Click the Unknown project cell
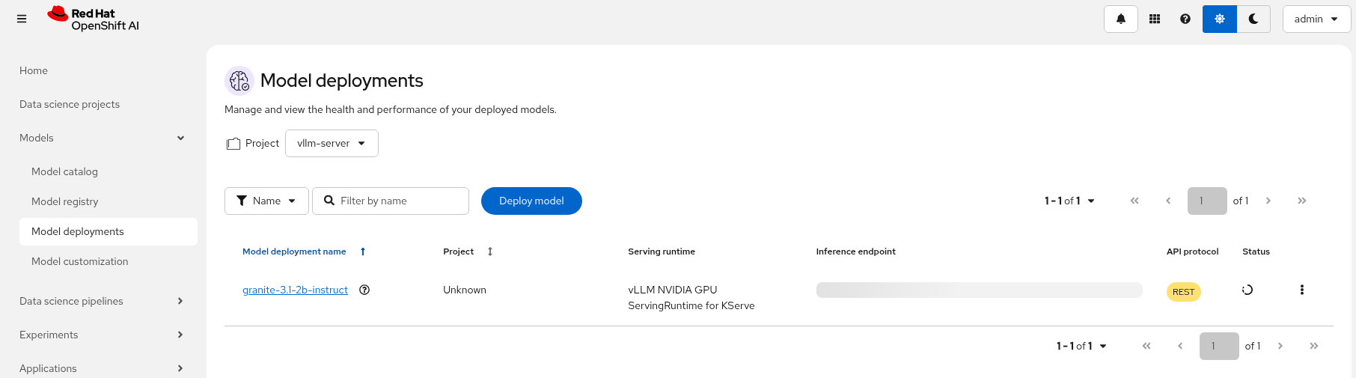Image resolution: width=1356 pixels, height=378 pixels. (x=465, y=290)
